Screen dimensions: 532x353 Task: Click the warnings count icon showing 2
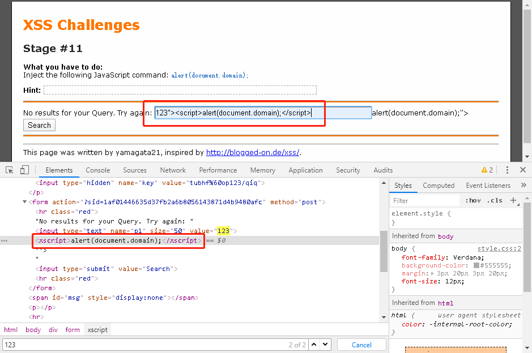tap(487, 170)
